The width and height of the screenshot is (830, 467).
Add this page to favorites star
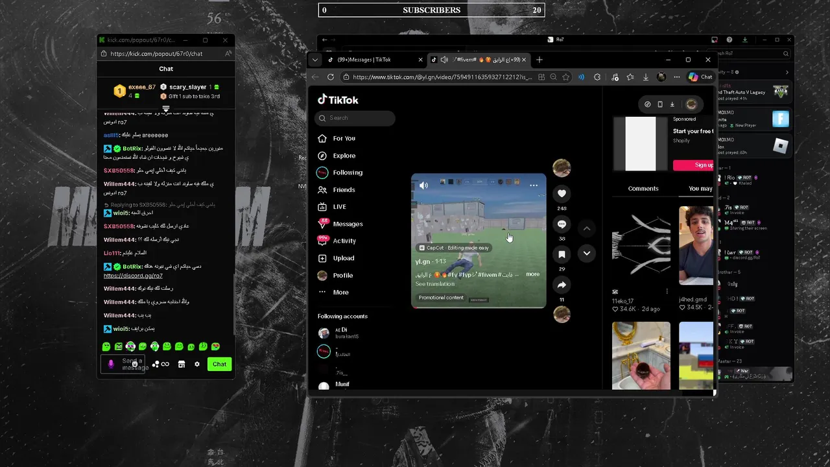pyautogui.click(x=566, y=77)
